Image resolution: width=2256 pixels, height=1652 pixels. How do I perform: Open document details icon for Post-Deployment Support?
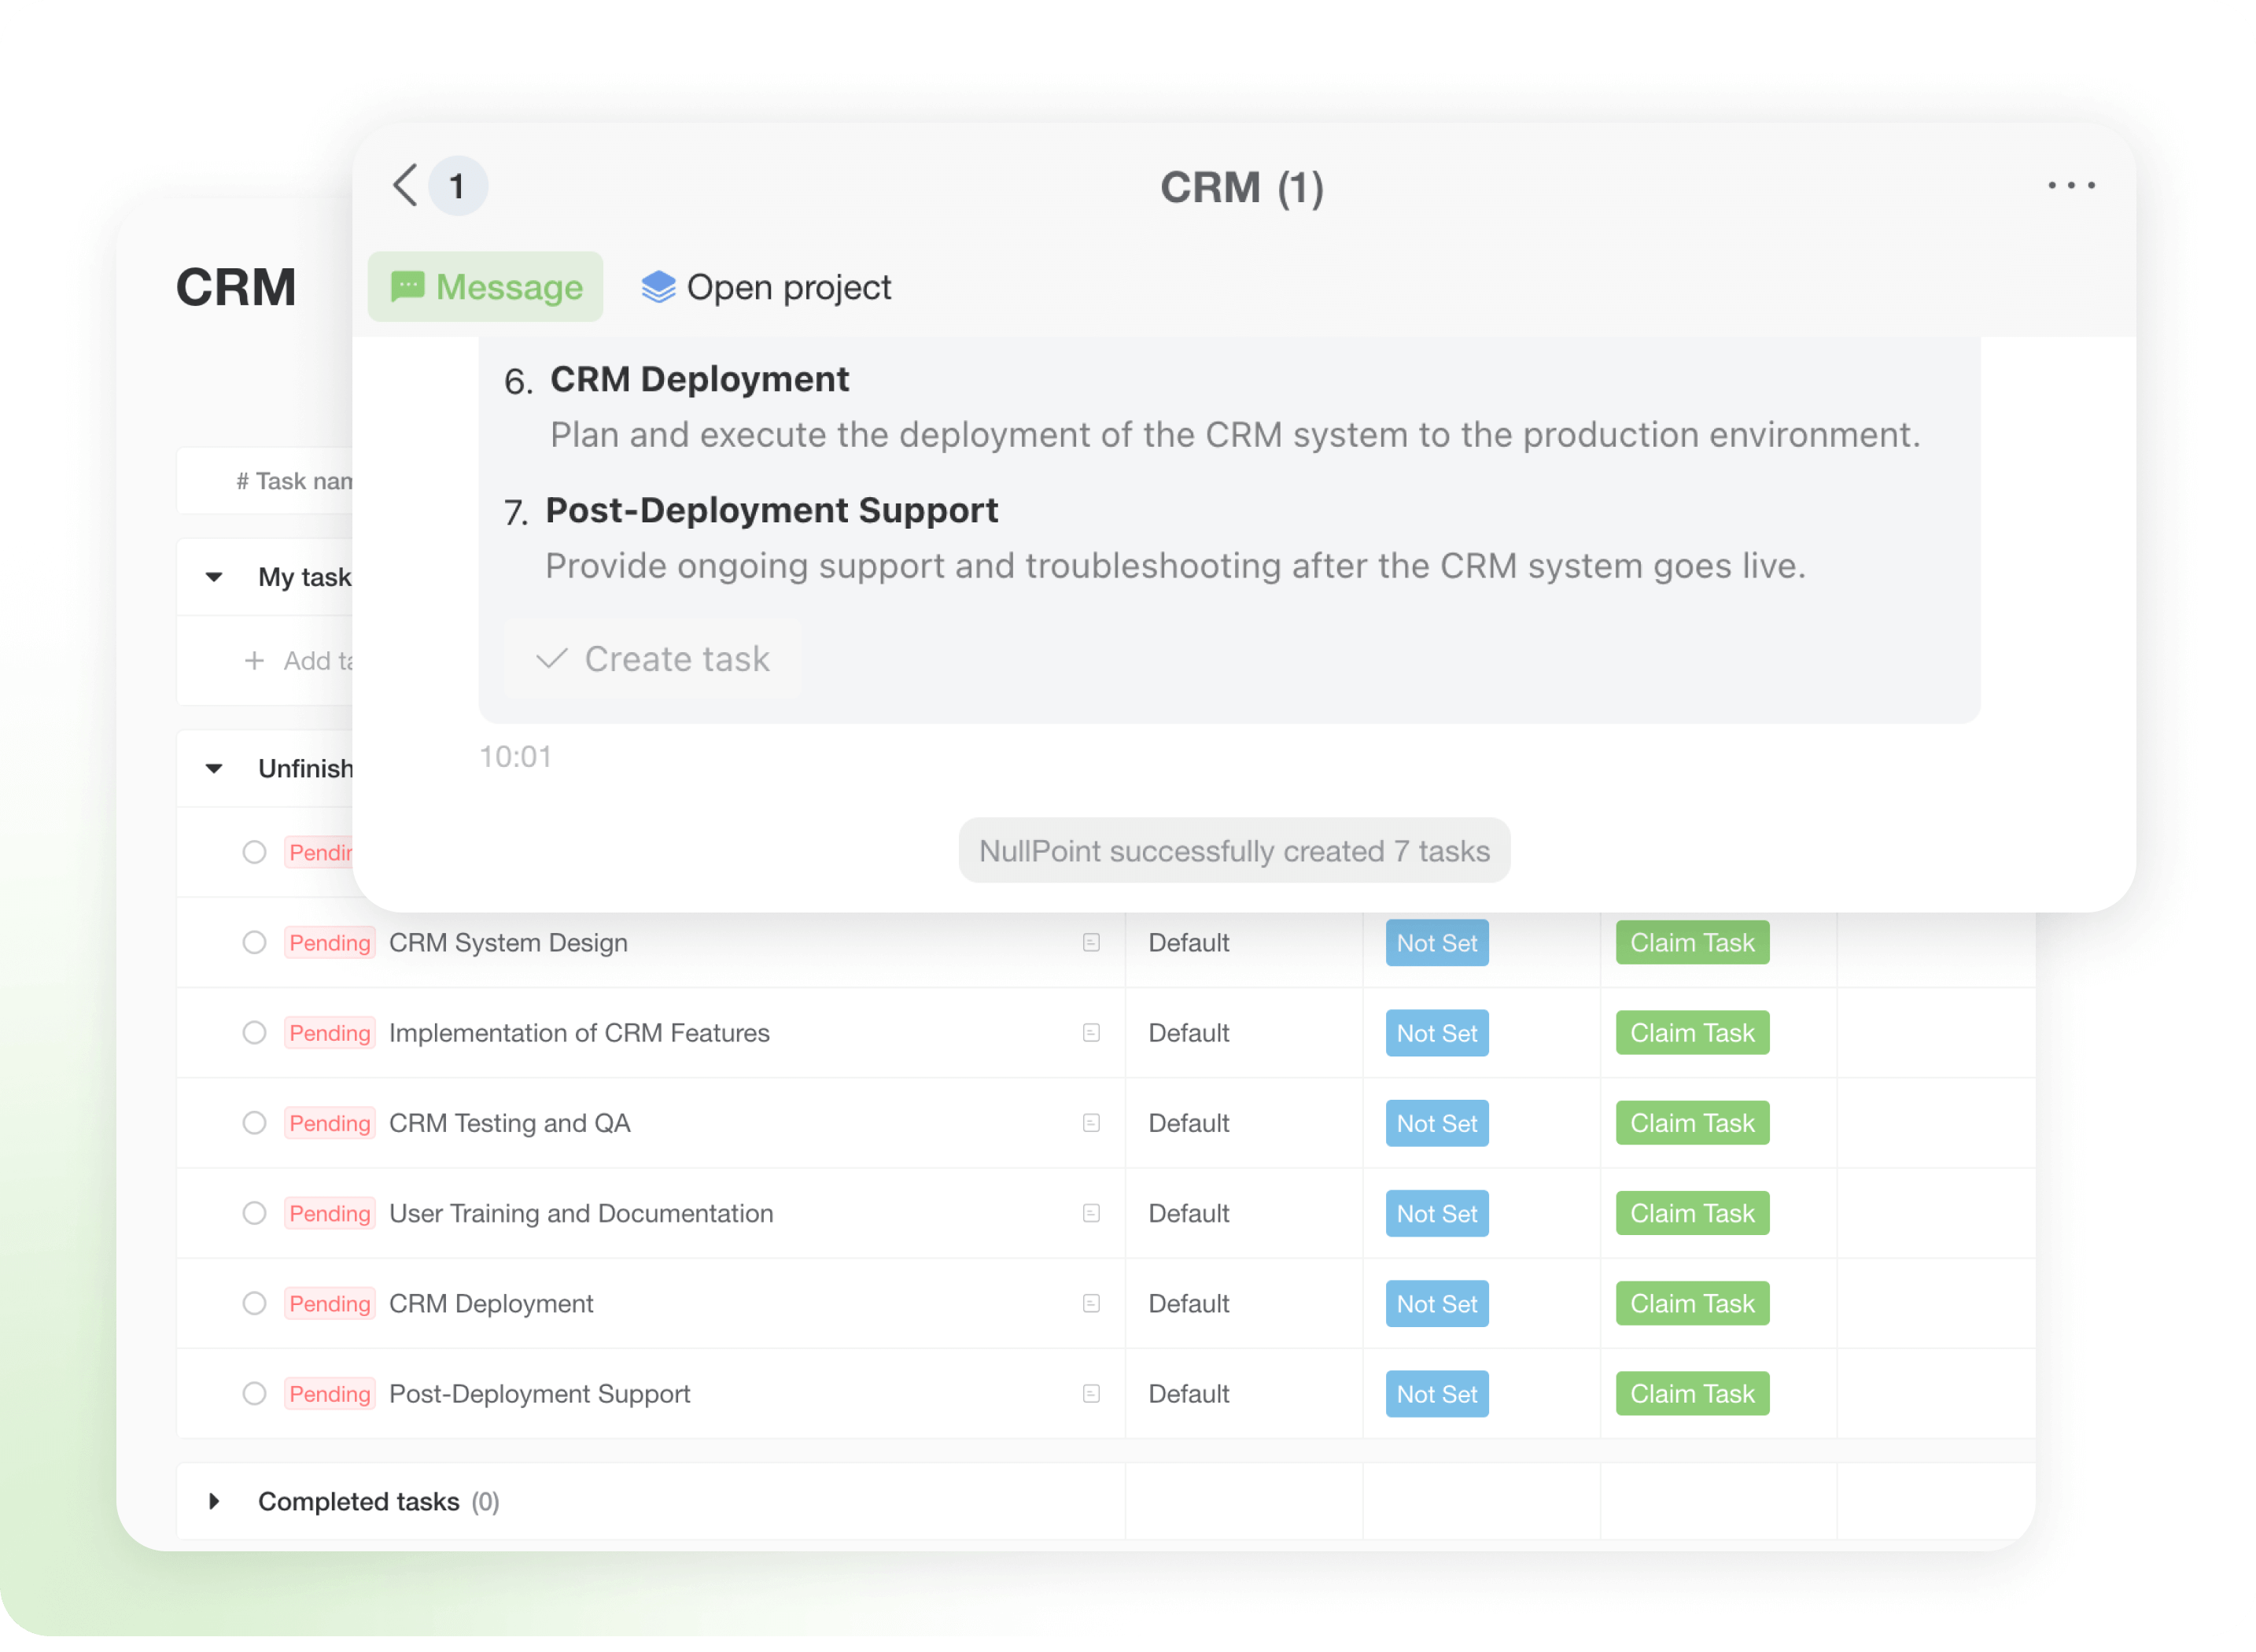1090,1393
